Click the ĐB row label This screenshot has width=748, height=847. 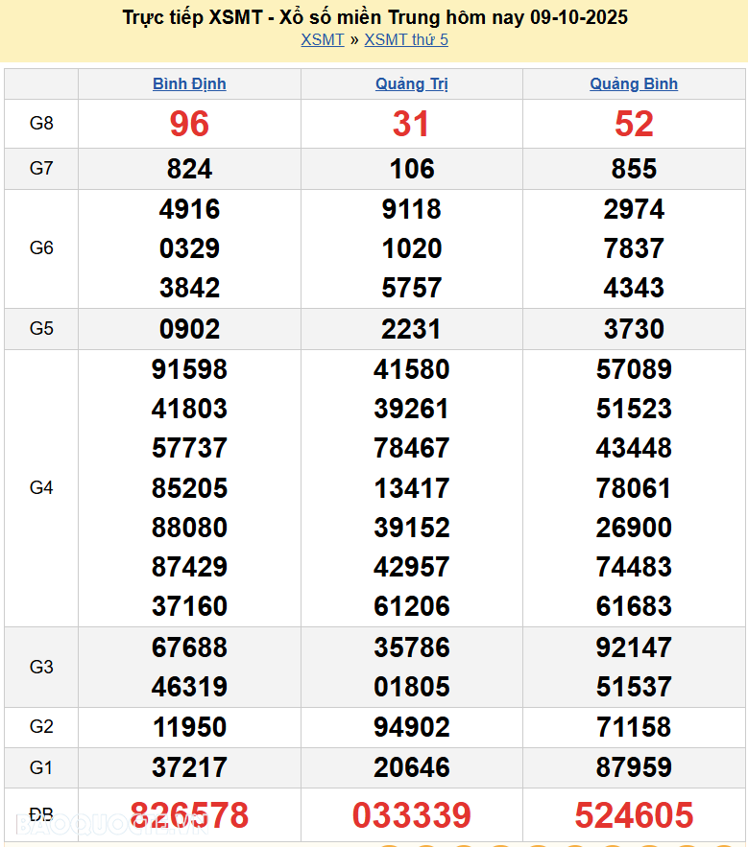(41, 814)
